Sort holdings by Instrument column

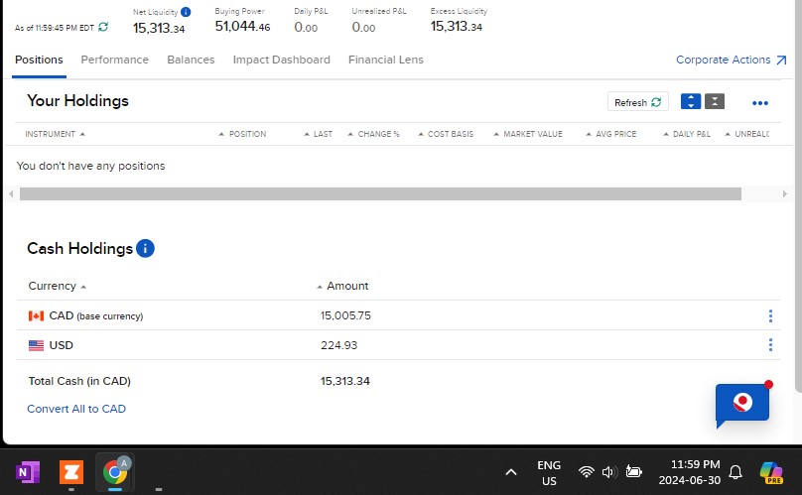(55, 134)
